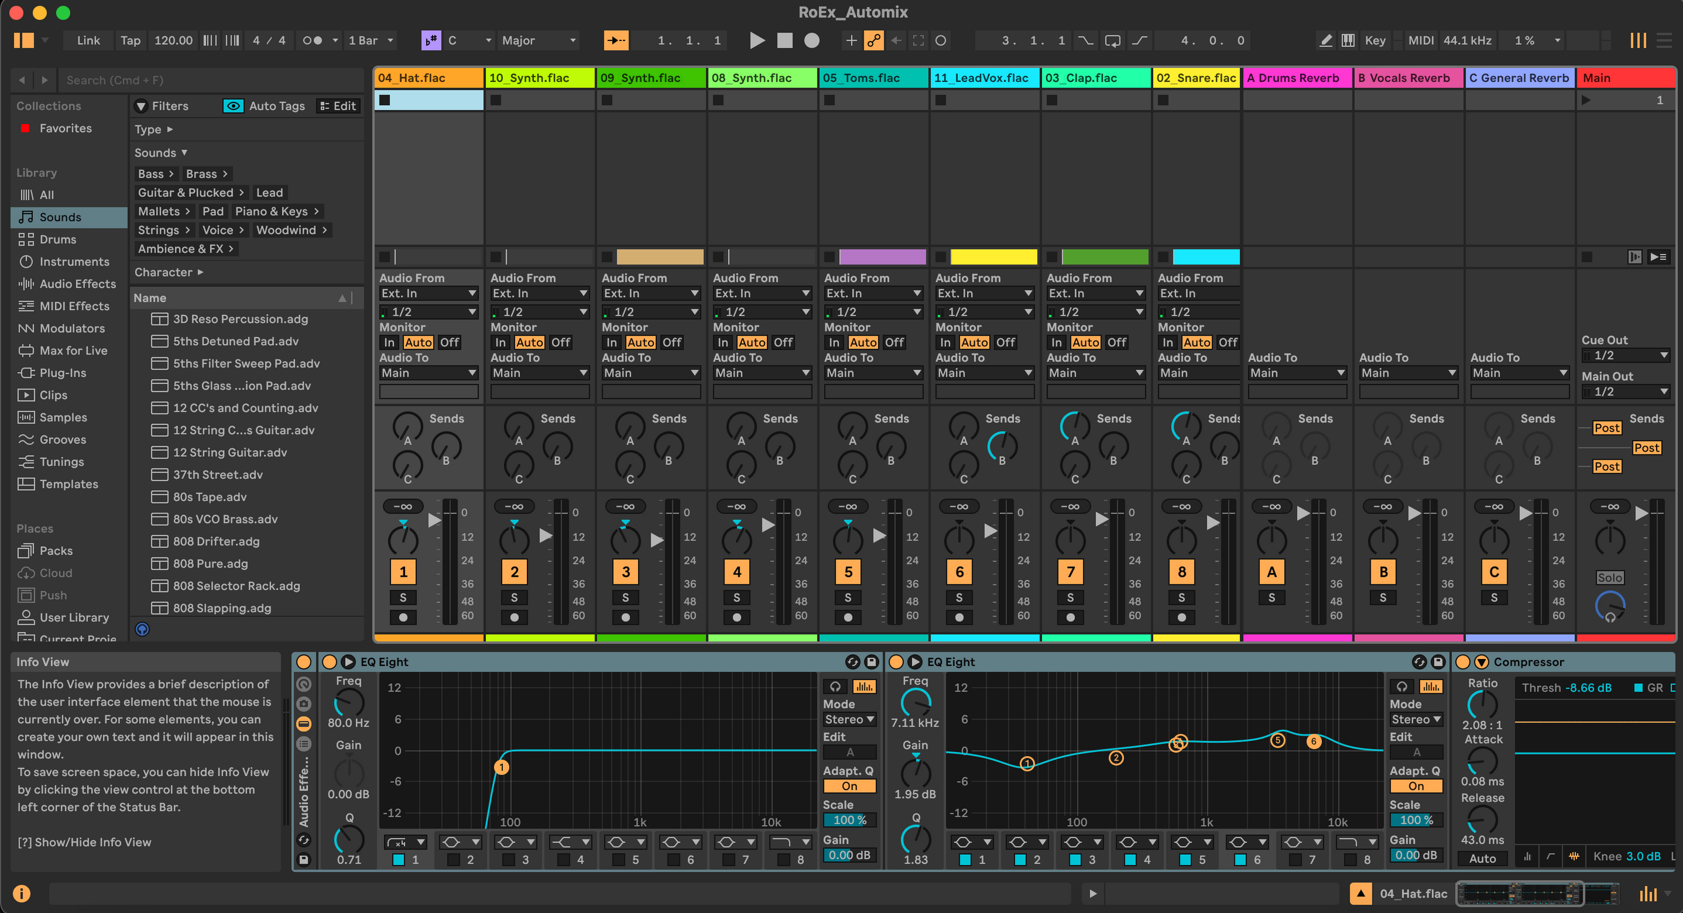This screenshot has width=1683, height=913.
Task: Open the first EQ Eight Stereo mode dropdown
Action: (849, 719)
